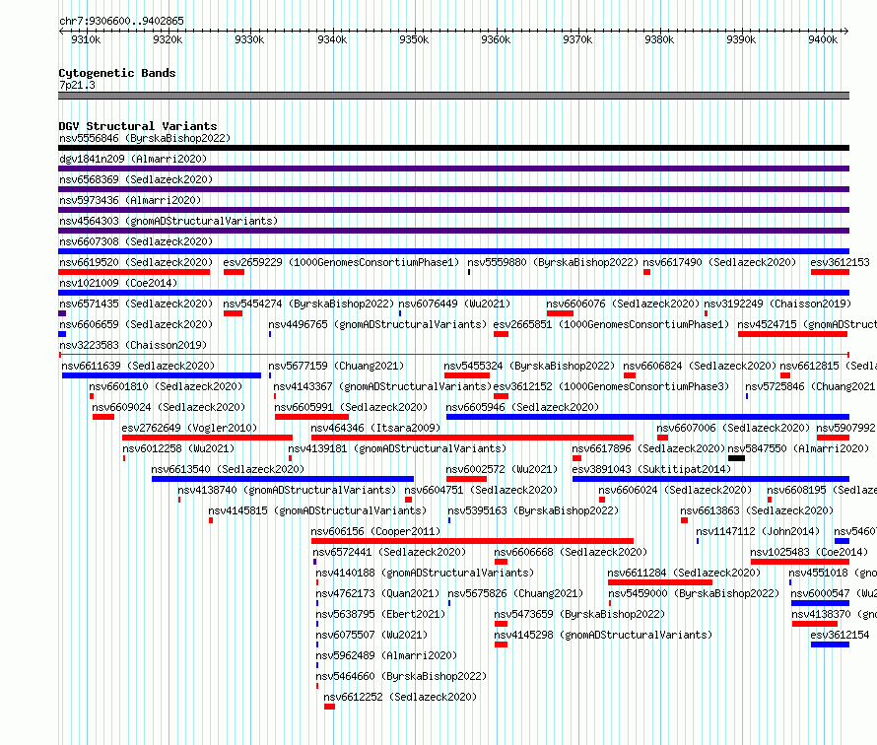Click nsv6002572 (Wu2021) label

click(x=502, y=469)
